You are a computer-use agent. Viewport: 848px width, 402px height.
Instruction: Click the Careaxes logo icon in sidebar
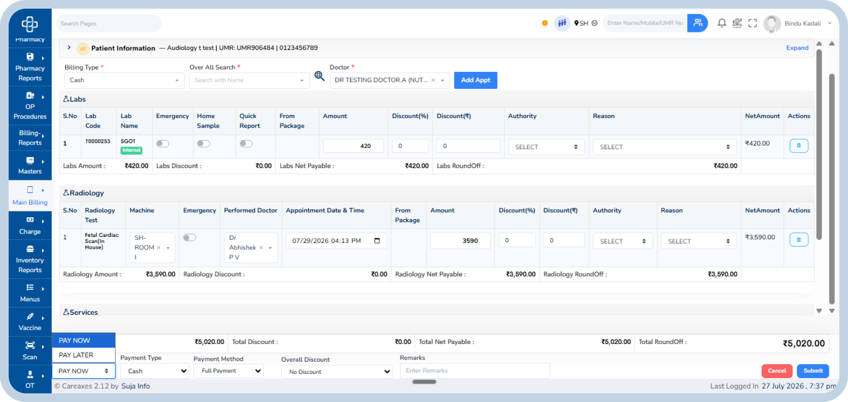pos(29,24)
